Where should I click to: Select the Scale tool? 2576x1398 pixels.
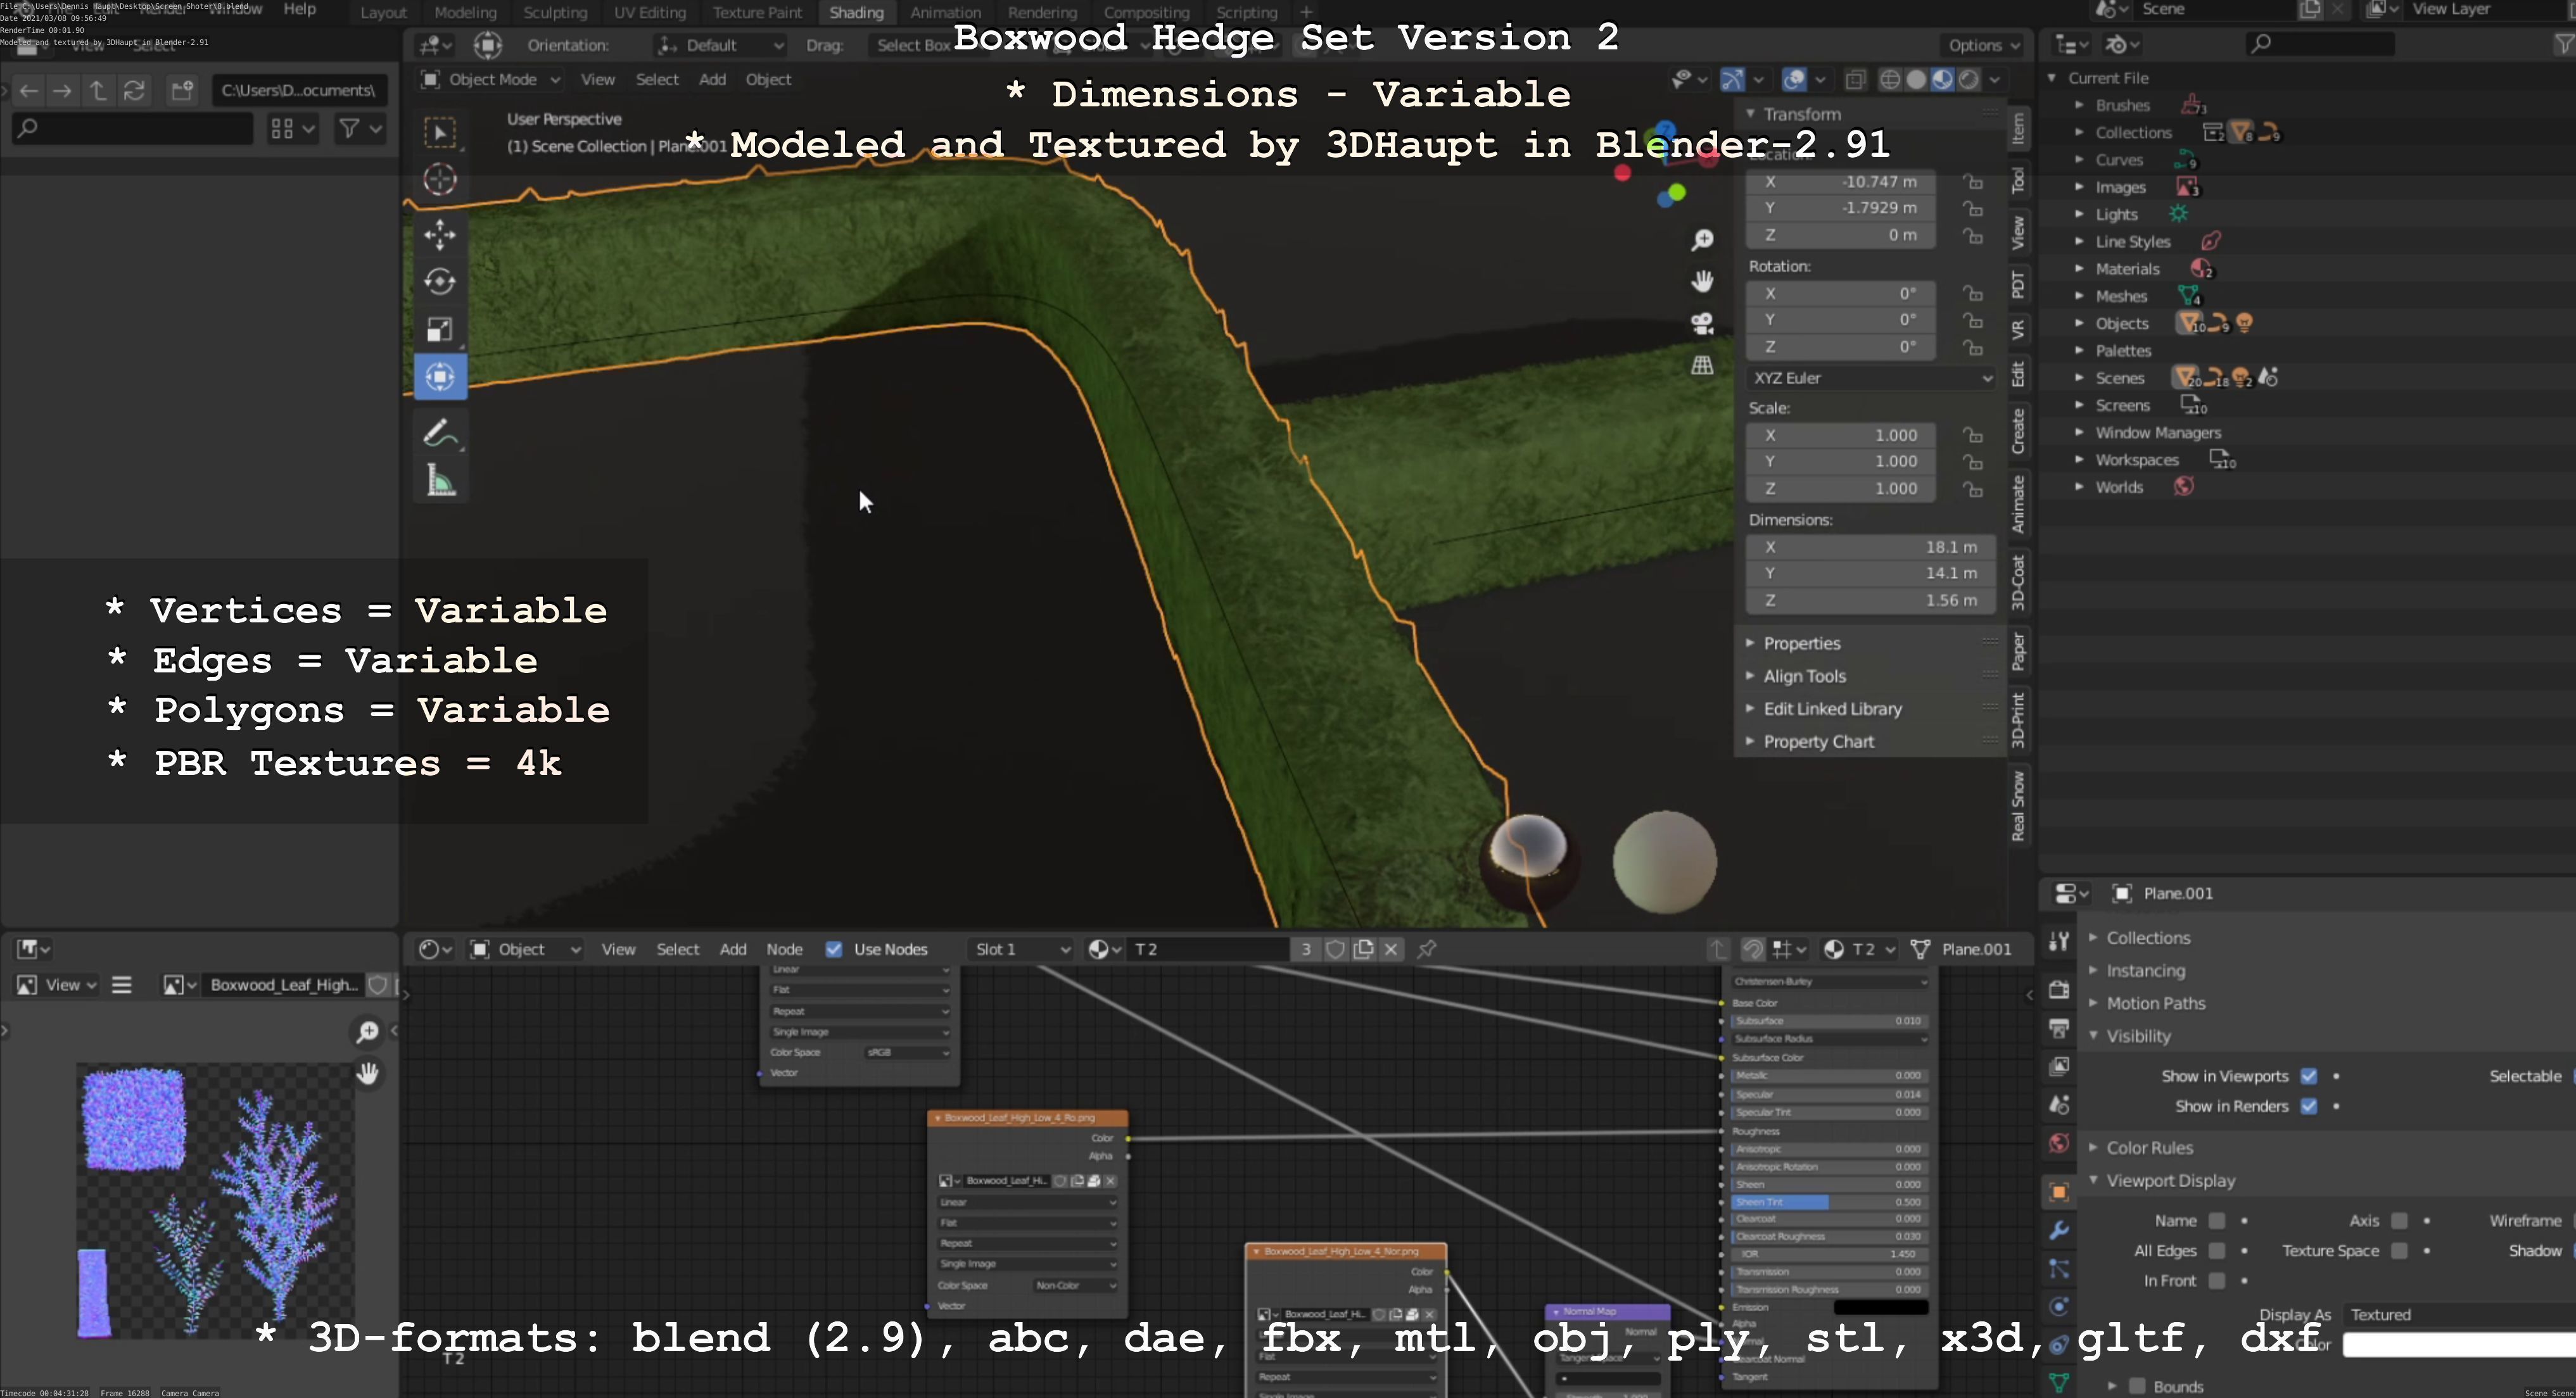pyautogui.click(x=440, y=330)
